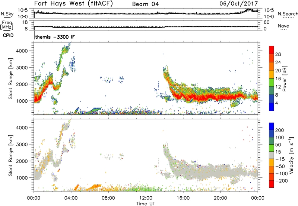Click the "N.Search" legend label
Viewport: 298px width, 206px height.
(x=288, y=14)
